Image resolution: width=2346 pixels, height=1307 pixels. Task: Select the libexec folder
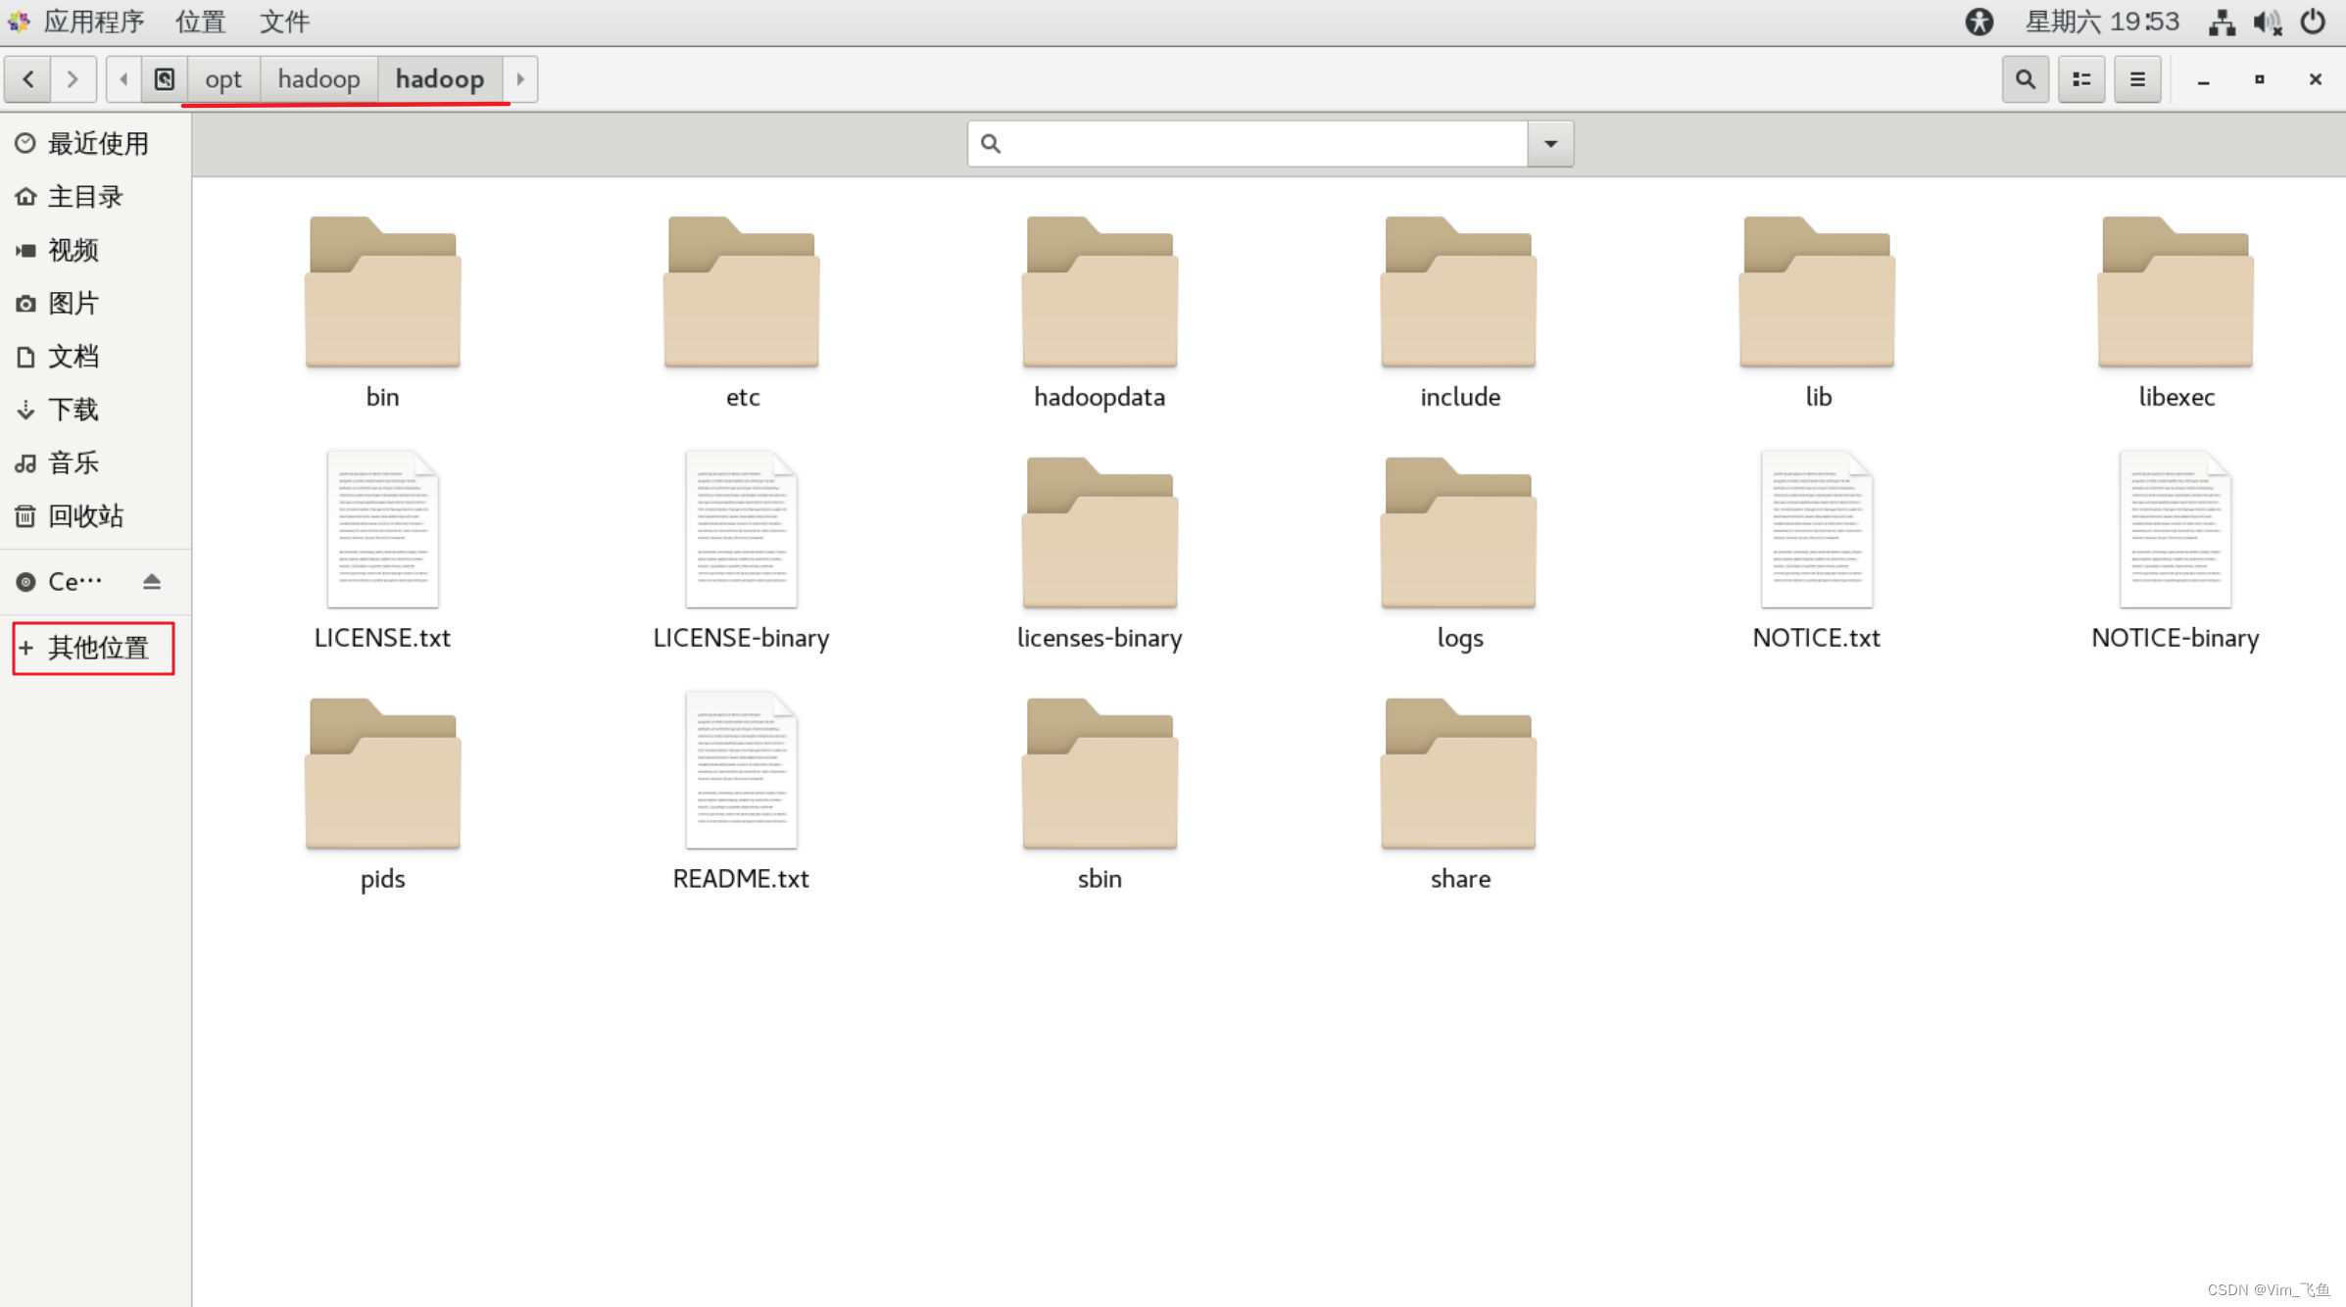2175,314
